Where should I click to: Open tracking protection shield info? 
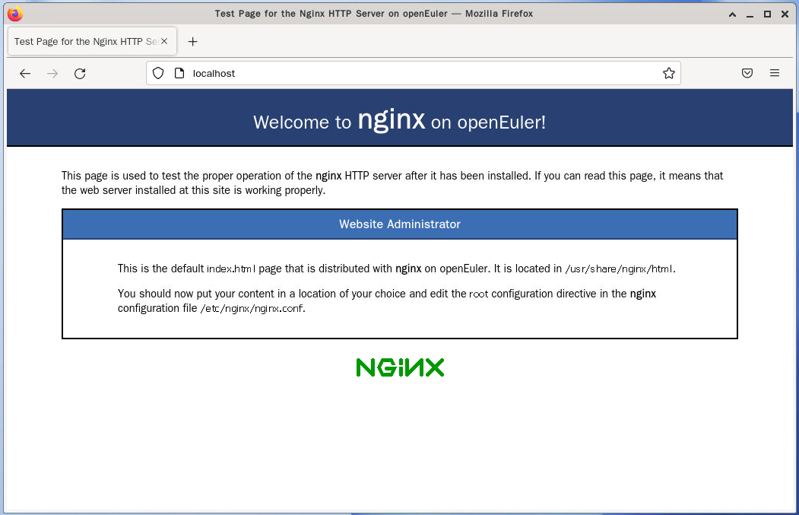click(158, 74)
